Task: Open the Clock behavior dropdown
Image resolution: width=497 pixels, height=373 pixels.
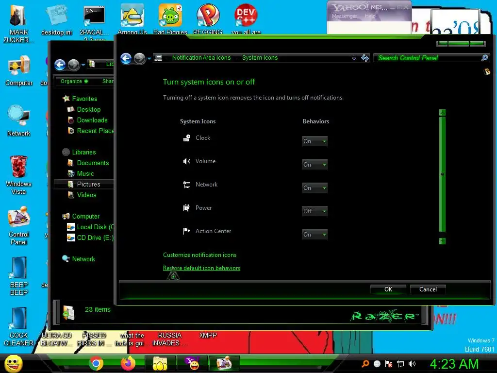Action: tap(315, 141)
